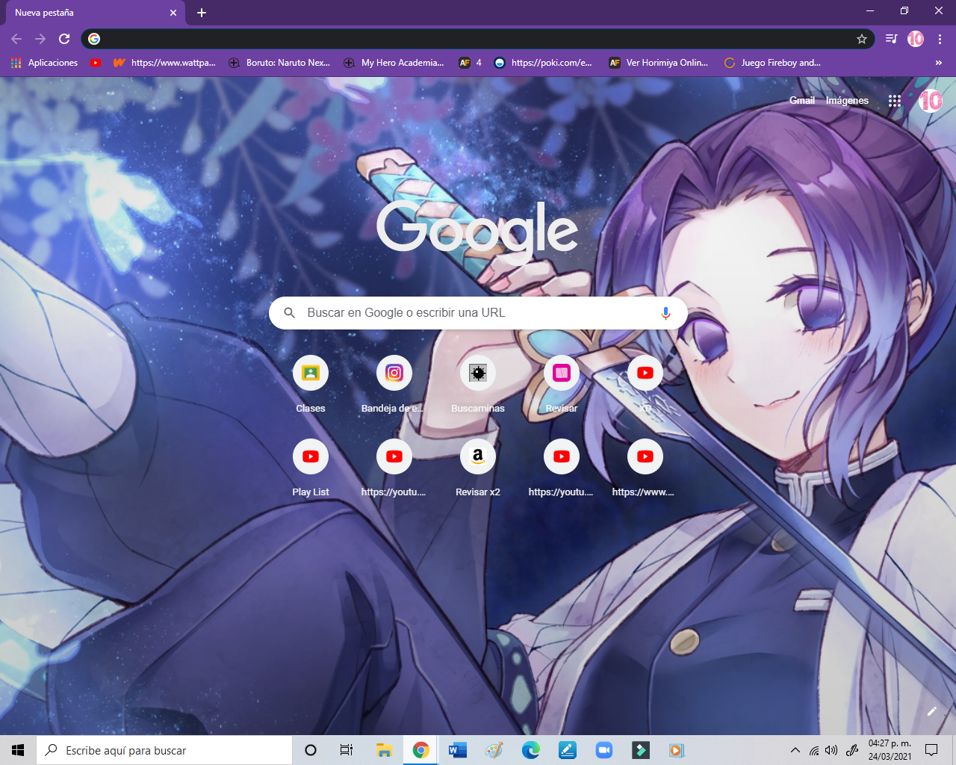Image resolution: width=956 pixels, height=765 pixels.
Task: Open the Bandeja de e... Instagram shortcut
Action: pyautogui.click(x=394, y=385)
